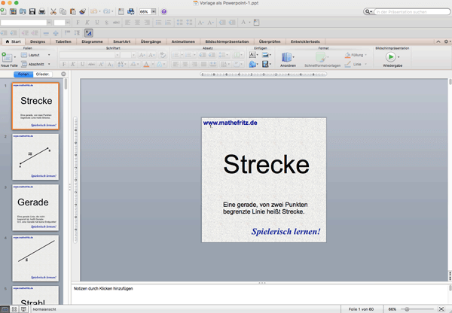The image size is (452, 313).
Task: Open the Wiedergabe dropdown arrow
Action: (x=399, y=57)
